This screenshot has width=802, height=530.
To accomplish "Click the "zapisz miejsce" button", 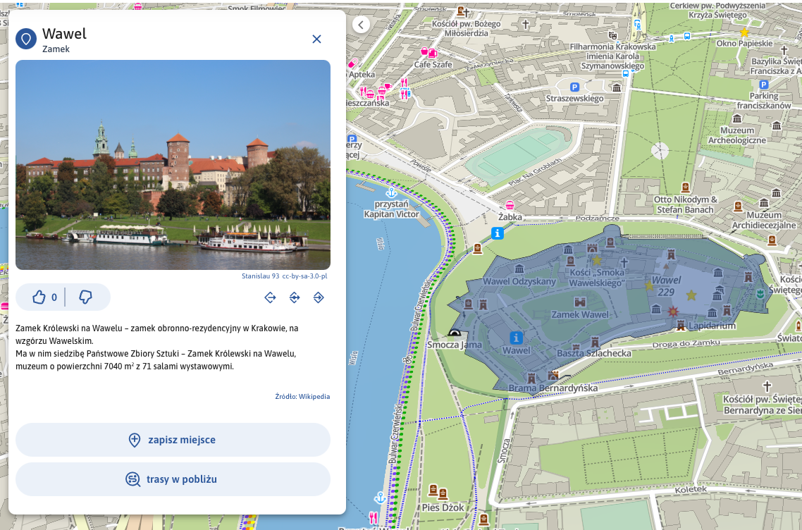I will pyautogui.click(x=173, y=440).
